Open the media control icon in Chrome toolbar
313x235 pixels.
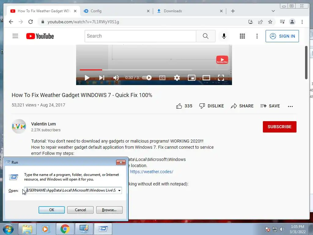point(282,22)
